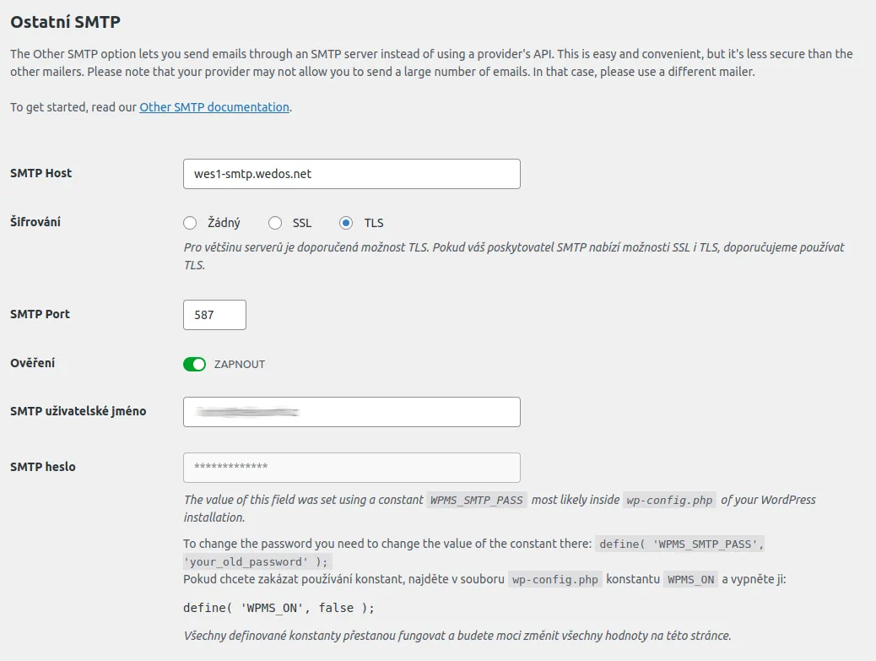Click the SMTP uživatelské jméno input field
Image resolution: width=876 pixels, height=661 pixels.
(x=352, y=411)
